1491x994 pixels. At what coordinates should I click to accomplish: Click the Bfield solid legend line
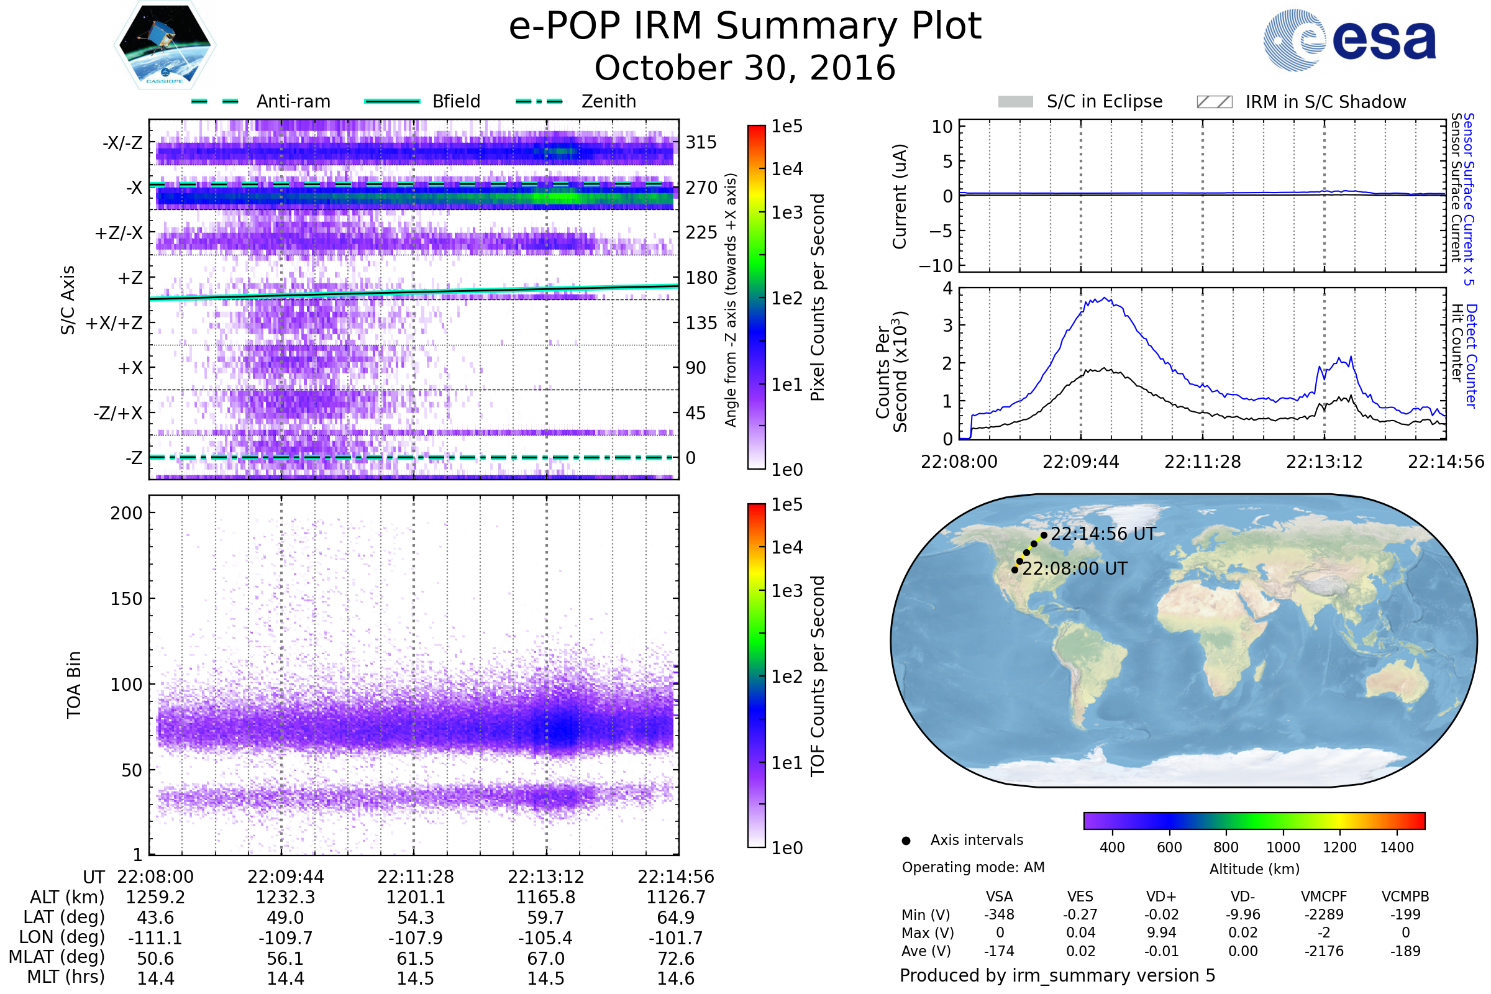(392, 101)
